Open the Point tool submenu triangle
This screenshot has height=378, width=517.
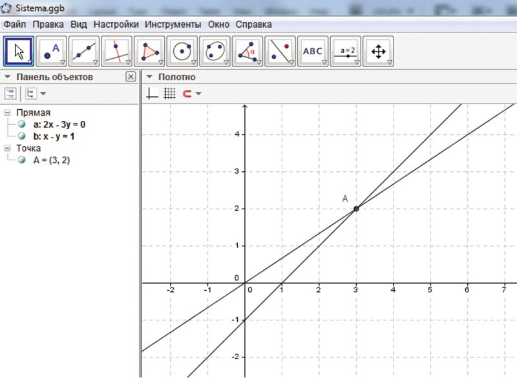(x=63, y=62)
